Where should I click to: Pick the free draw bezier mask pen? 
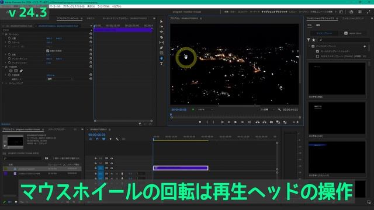21,71
